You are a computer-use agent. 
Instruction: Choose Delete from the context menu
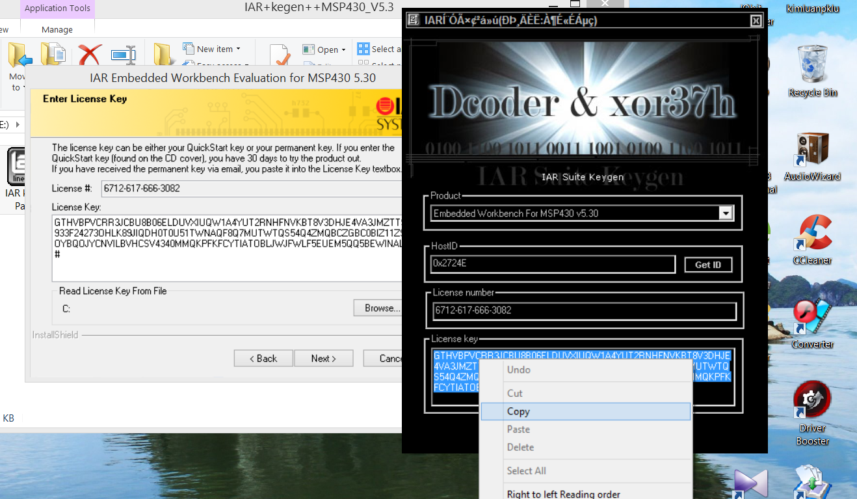click(x=585, y=447)
